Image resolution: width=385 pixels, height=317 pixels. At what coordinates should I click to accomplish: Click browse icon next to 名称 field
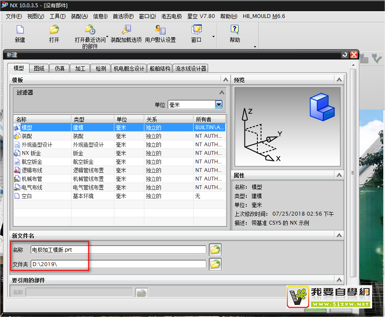point(215,249)
